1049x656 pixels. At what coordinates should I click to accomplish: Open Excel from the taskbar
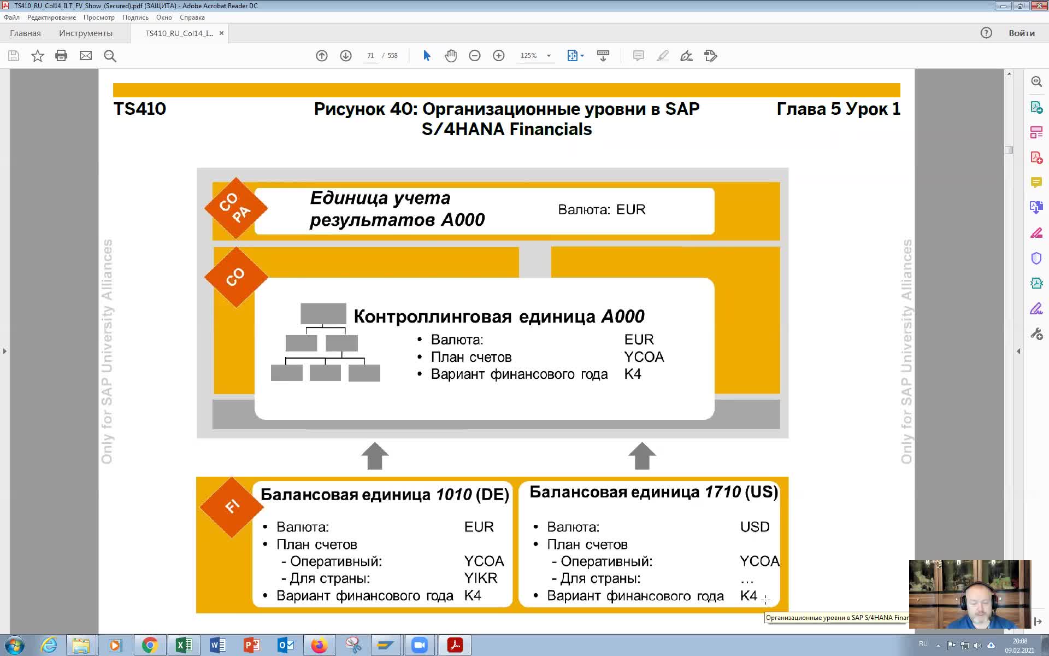pyautogui.click(x=184, y=645)
